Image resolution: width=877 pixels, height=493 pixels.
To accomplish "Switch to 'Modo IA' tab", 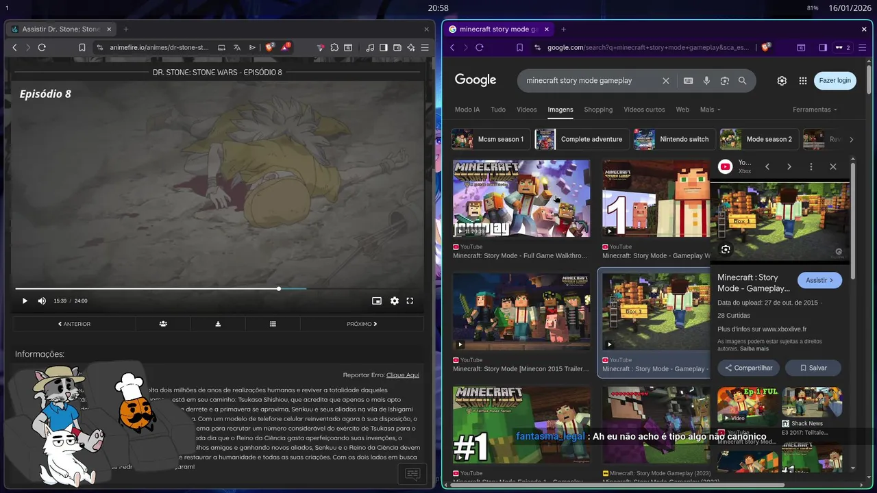I will pyautogui.click(x=467, y=110).
